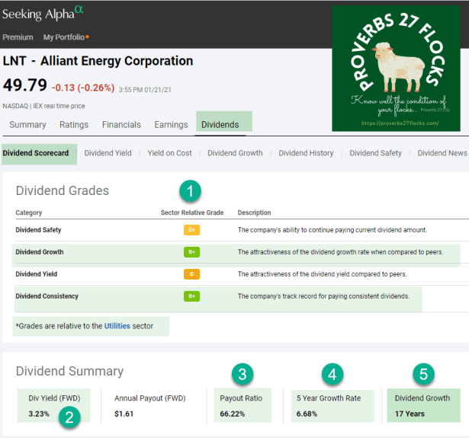Click the C+ Dividend Safety grade badge
This screenshot has height=438, width=469.
point(191,230)
